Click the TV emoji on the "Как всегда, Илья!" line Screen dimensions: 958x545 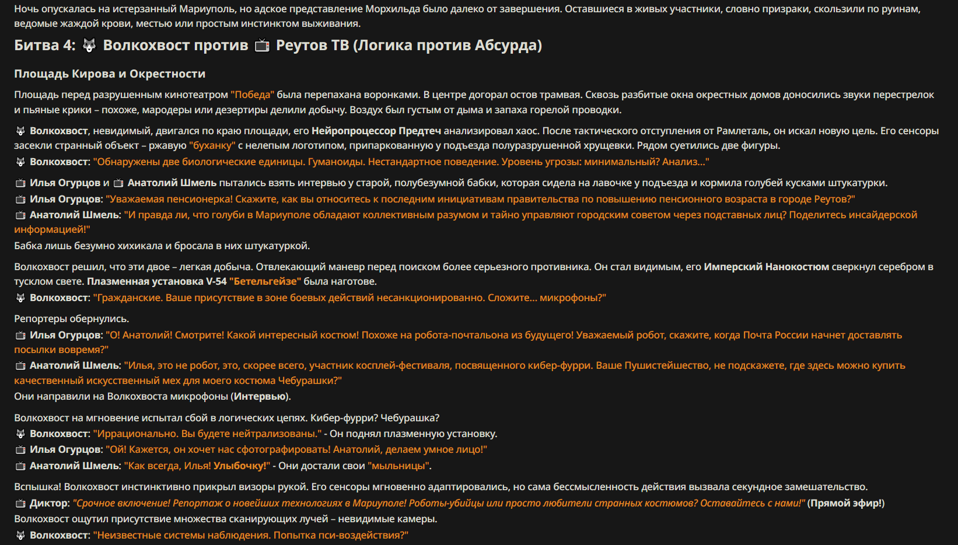(20, 466)
